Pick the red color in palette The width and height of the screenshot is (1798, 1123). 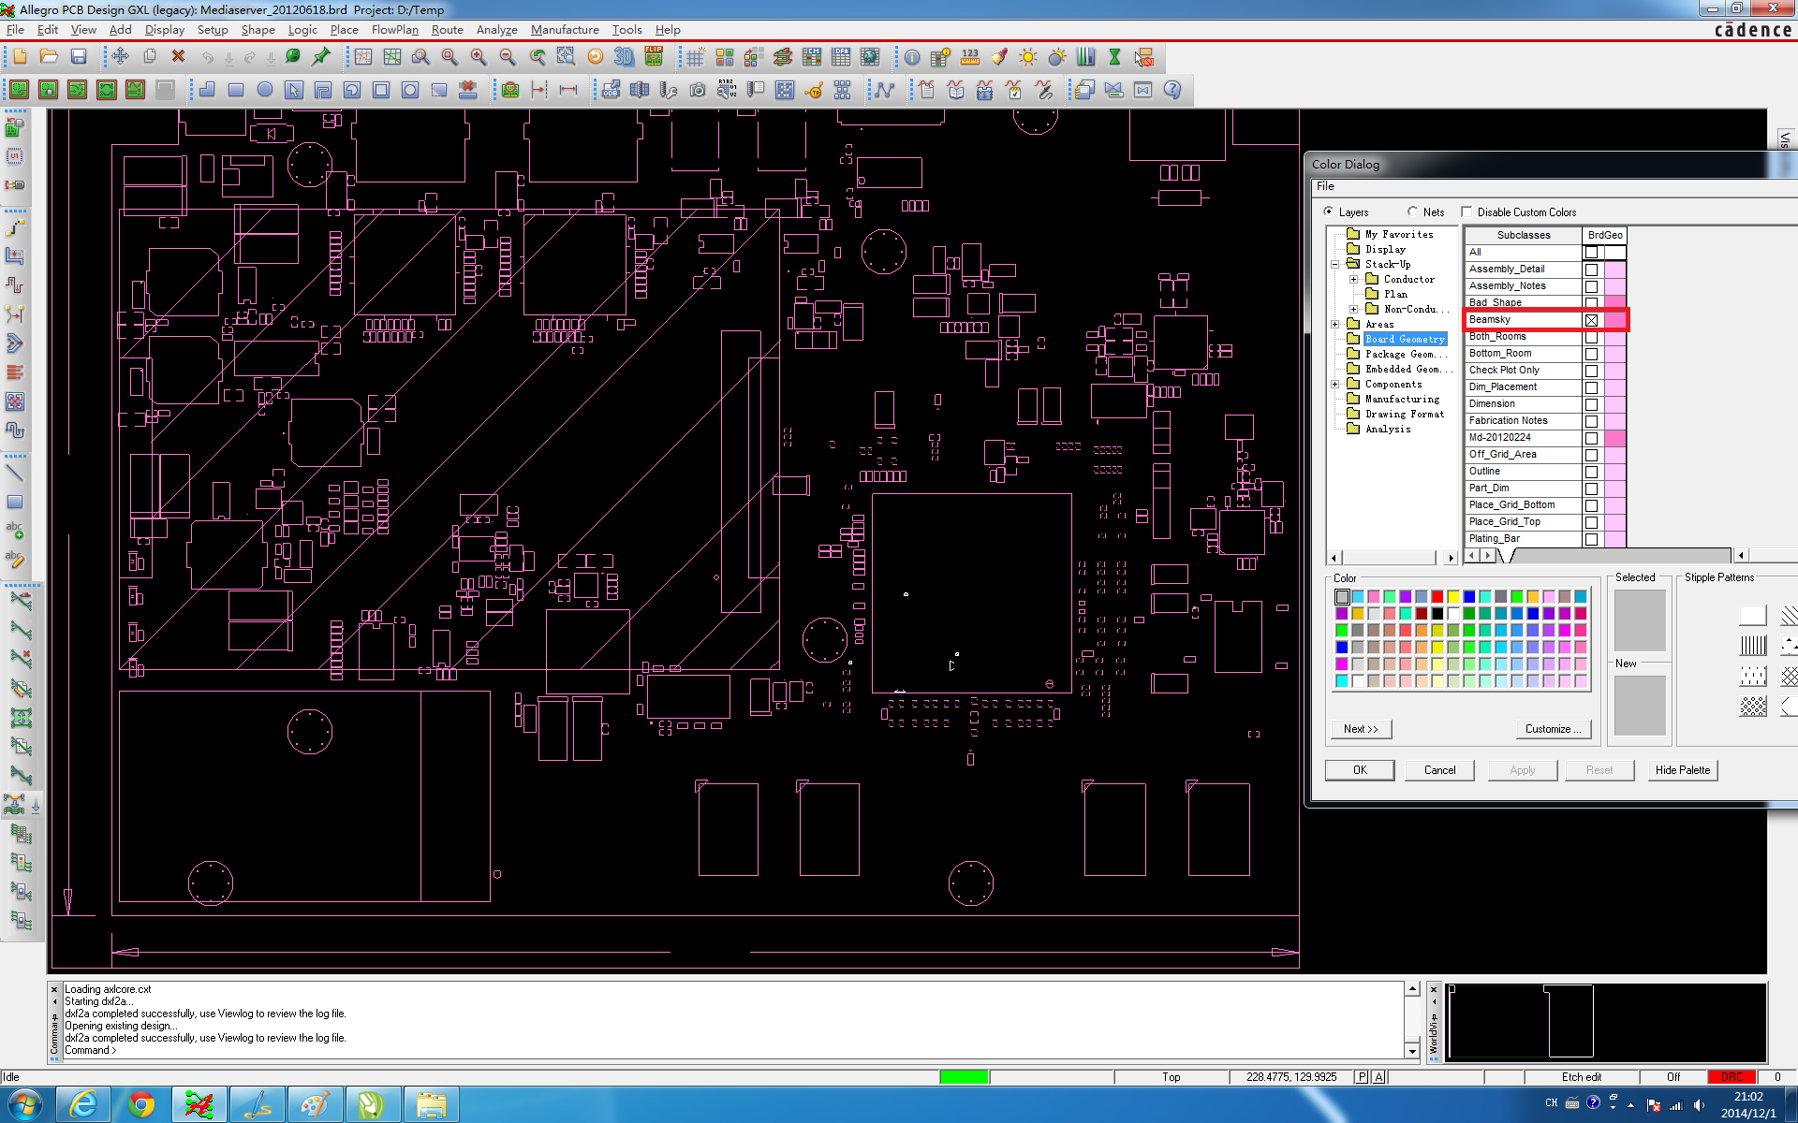pos(1437,597)
